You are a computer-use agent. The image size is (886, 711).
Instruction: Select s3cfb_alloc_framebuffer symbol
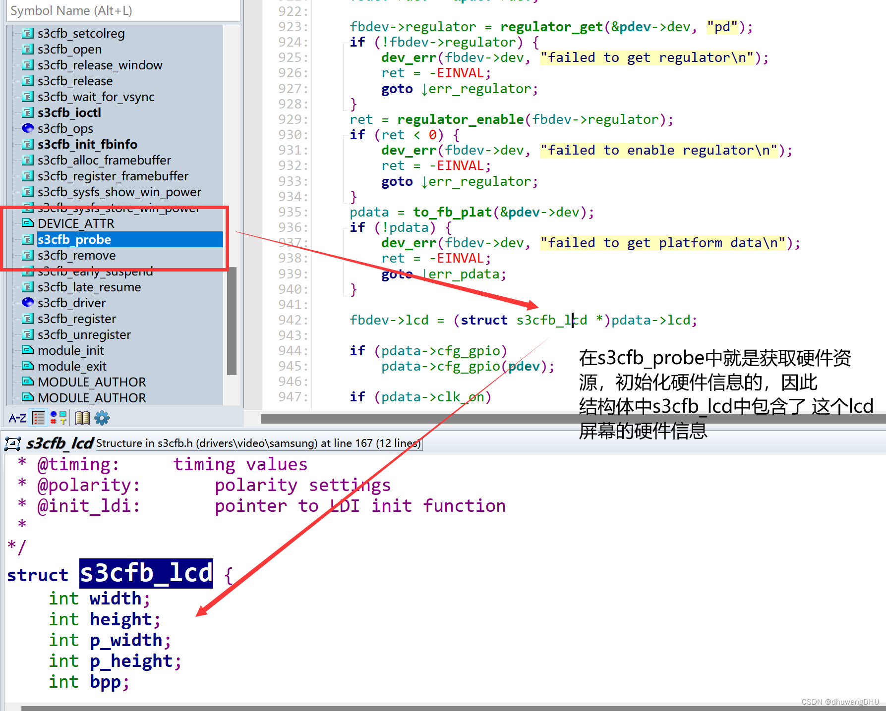point(104,161)
